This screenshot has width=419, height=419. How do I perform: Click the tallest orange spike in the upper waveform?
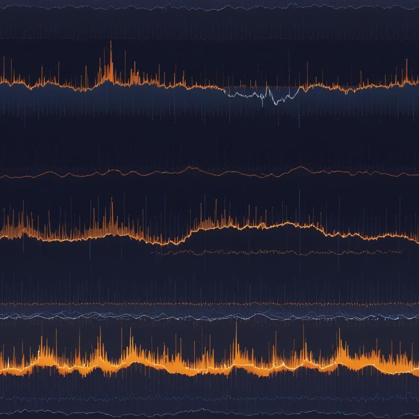[x=111, y=61]
